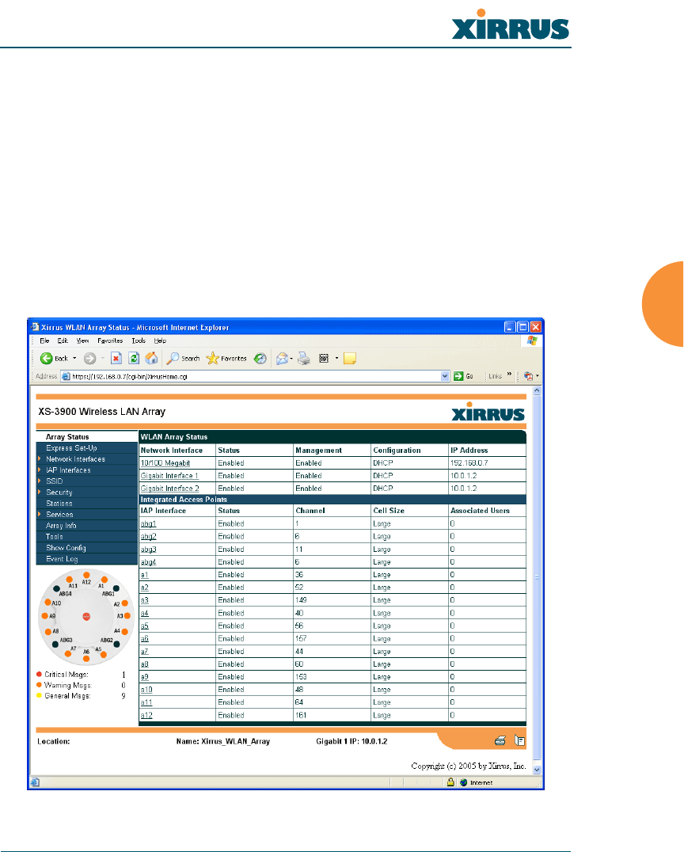Open the address bar dropdown arrow
684x852 pixels.
coord(445,376)
